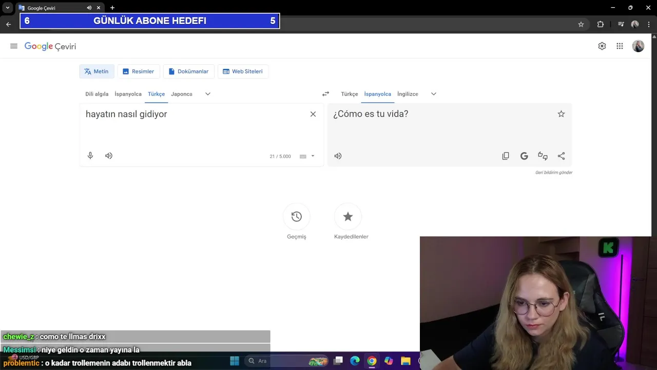Save translation with the star icon
The image size is (657, 370).
(x=561, y=114)
